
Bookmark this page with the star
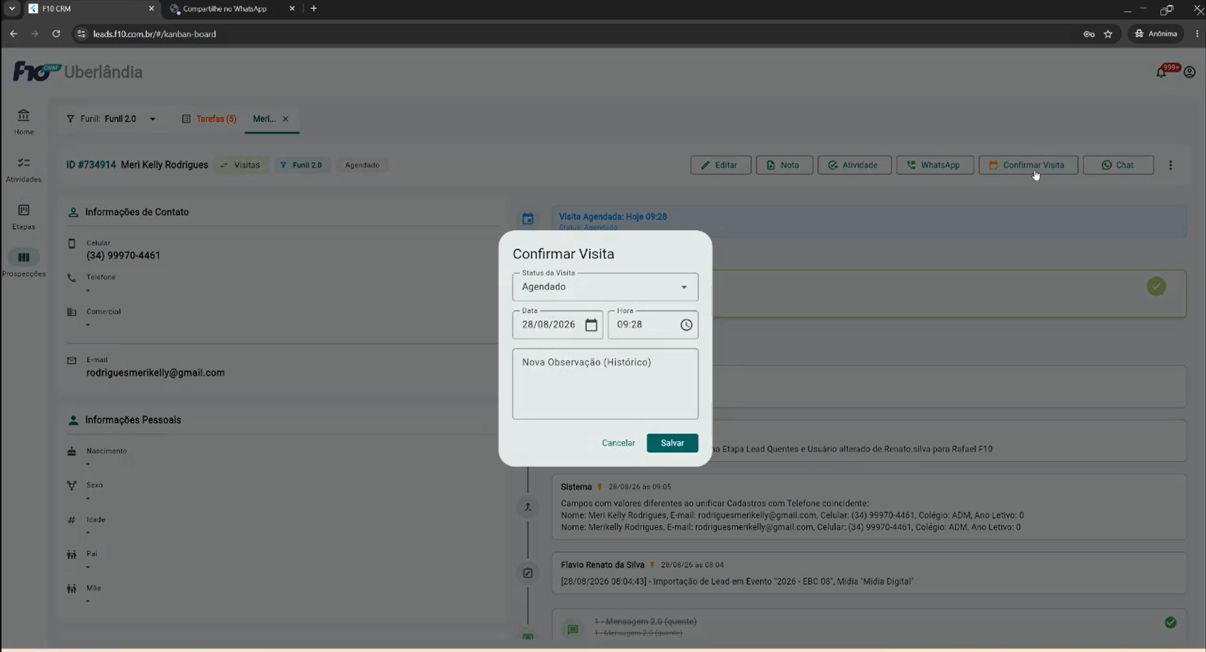tap(1108, 34)
